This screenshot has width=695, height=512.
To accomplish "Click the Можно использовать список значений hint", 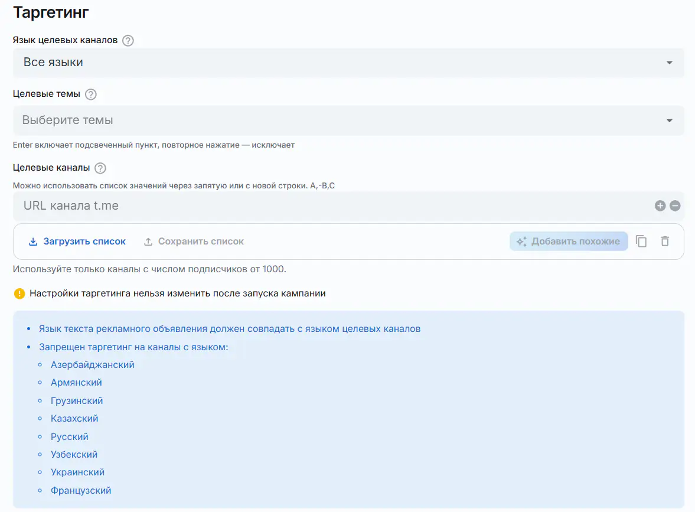I will 174,186.
